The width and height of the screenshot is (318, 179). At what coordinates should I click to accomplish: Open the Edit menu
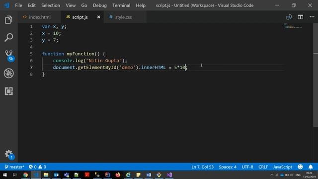(x=32, y=5)
